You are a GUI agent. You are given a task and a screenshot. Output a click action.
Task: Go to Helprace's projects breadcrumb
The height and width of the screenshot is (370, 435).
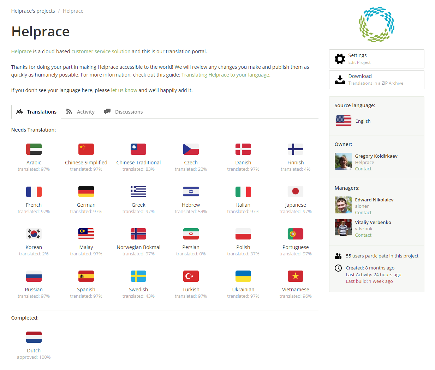(x=33, y=11)
